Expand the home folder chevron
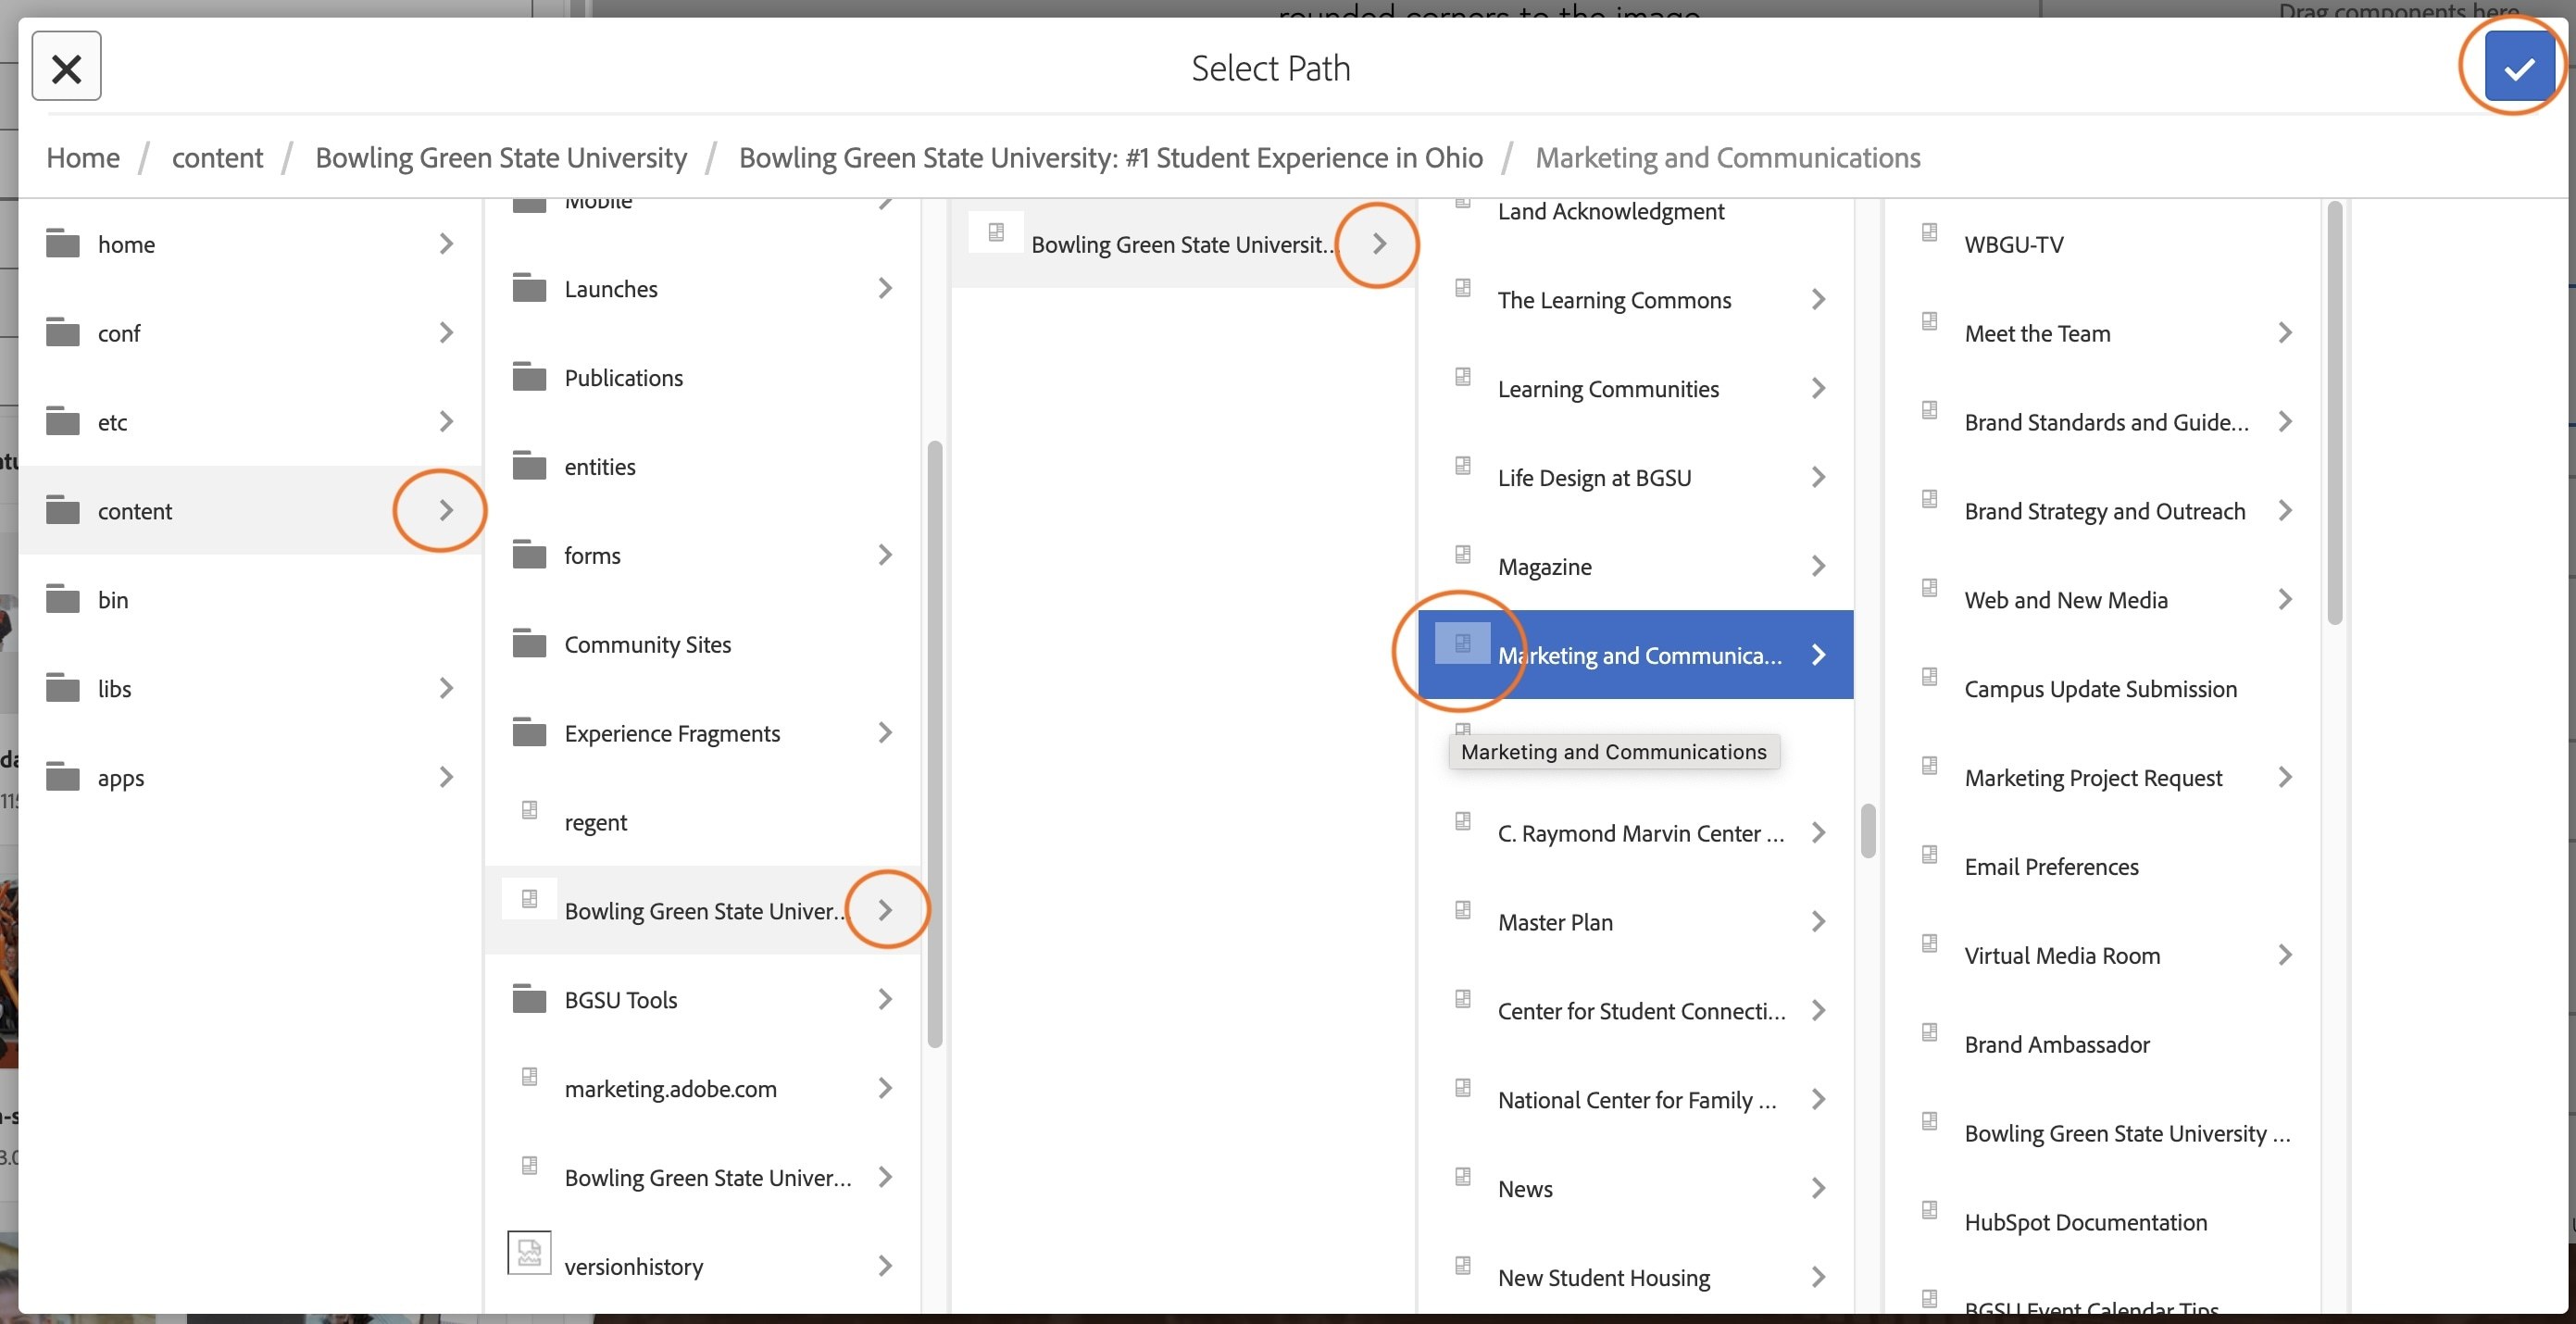Viewport: 2576px width, 1324px height. coord(446,243)
